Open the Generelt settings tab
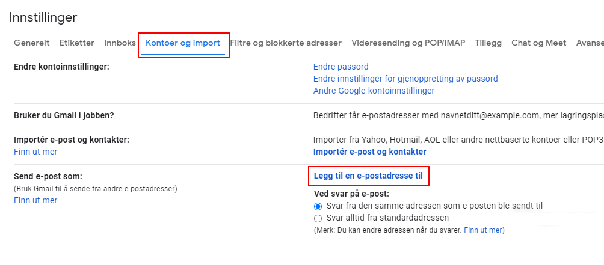The height and width of the screenshot is (265, 604). point(32,43)
